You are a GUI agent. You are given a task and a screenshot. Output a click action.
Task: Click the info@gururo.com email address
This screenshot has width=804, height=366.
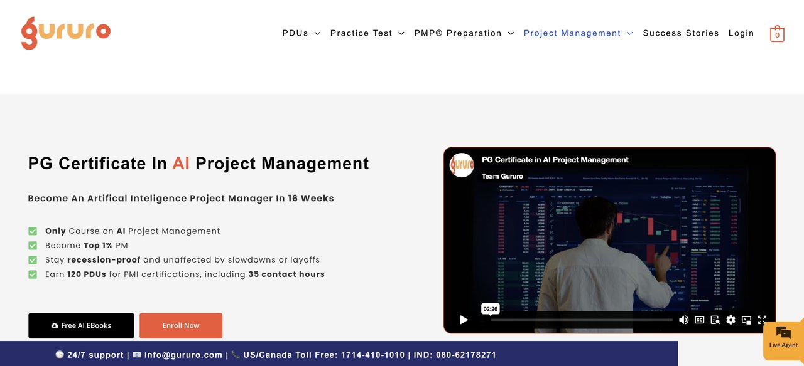[183, 355]
